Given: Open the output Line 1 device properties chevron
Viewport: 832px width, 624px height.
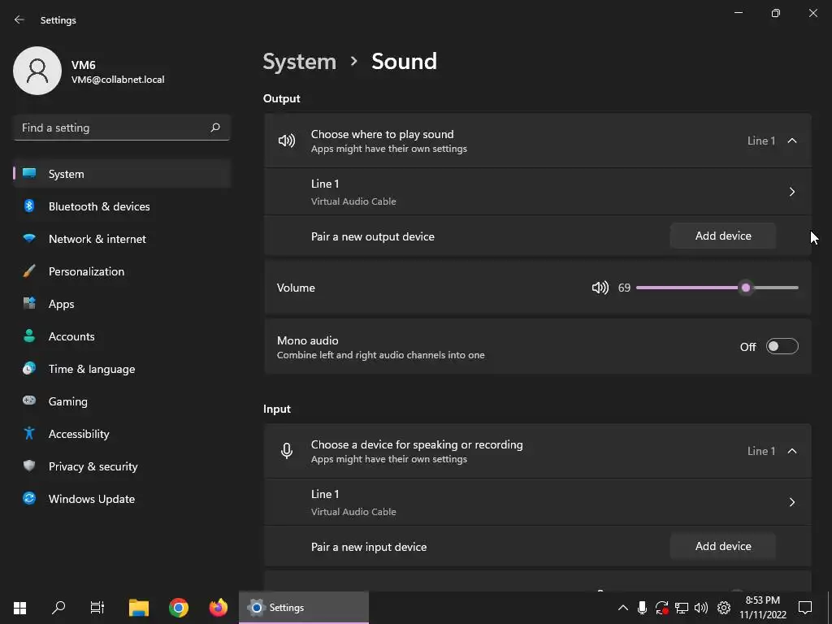Looking at the screenshot, I should coord(791,192).
